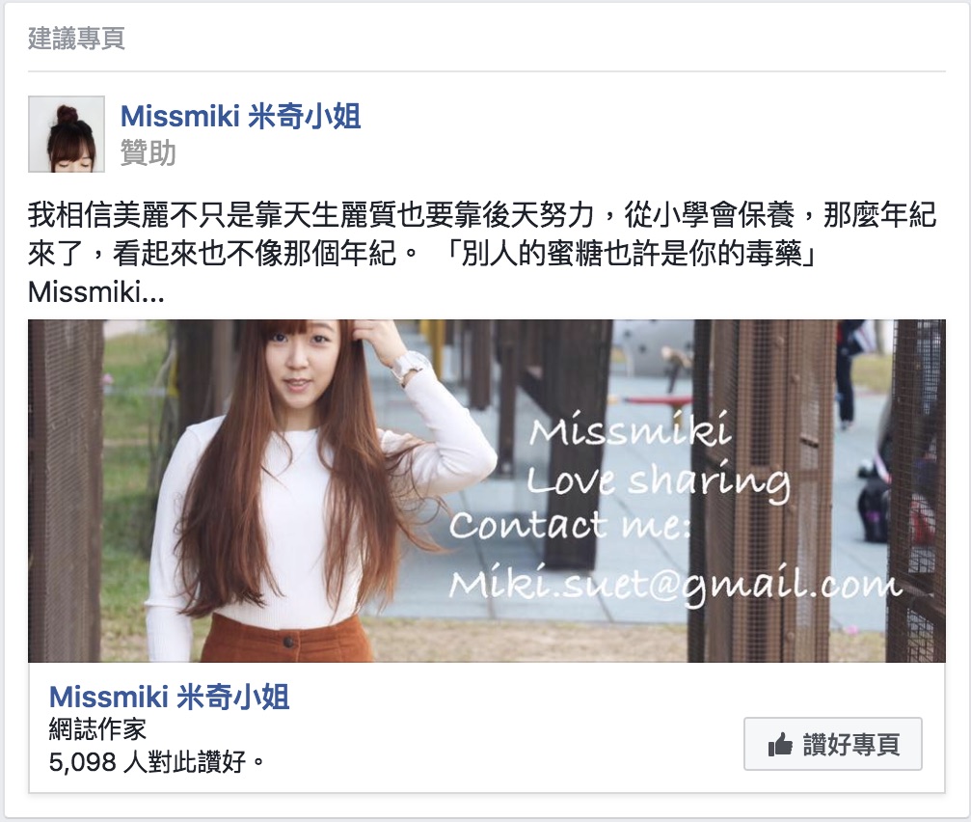Click the handwritten 'Missmiki' title on cover image

(631, 428)
